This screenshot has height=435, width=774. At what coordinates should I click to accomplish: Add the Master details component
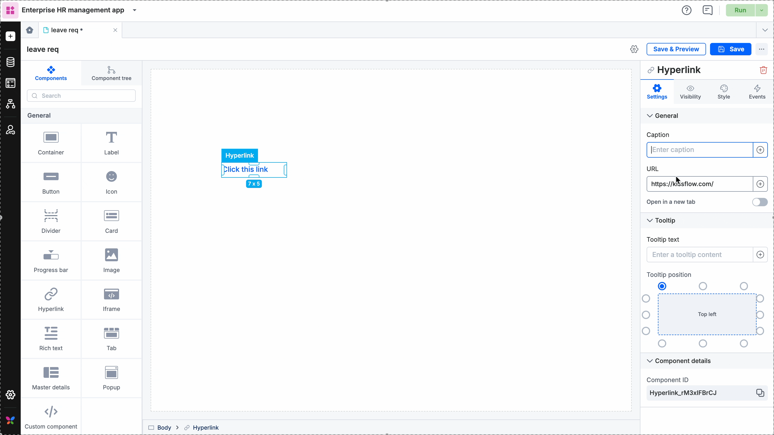(51, 378)
